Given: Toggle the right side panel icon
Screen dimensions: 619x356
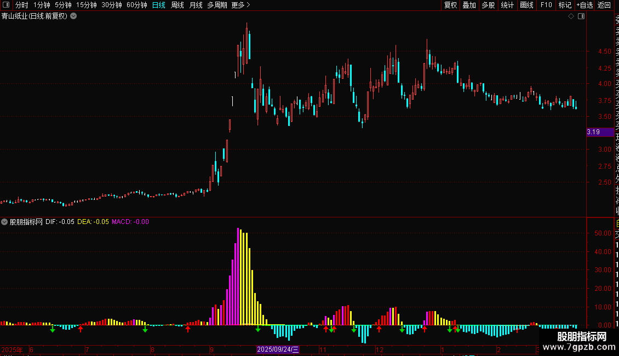Looking at the screenshot, I should pos(581,16).
